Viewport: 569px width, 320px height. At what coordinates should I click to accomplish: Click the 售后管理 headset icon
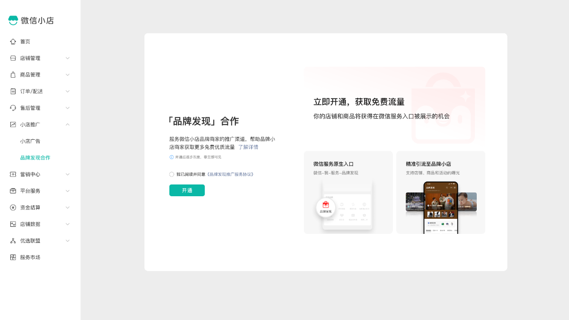click(x=13, y=108)
